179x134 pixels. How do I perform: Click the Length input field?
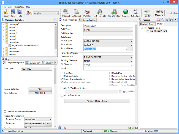point(108,69)
